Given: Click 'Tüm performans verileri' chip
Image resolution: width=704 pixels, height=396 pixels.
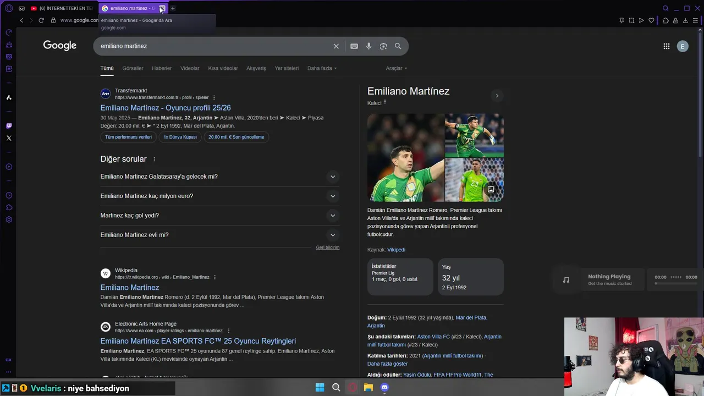Looking at the screenshot, I should click(128, 137).
